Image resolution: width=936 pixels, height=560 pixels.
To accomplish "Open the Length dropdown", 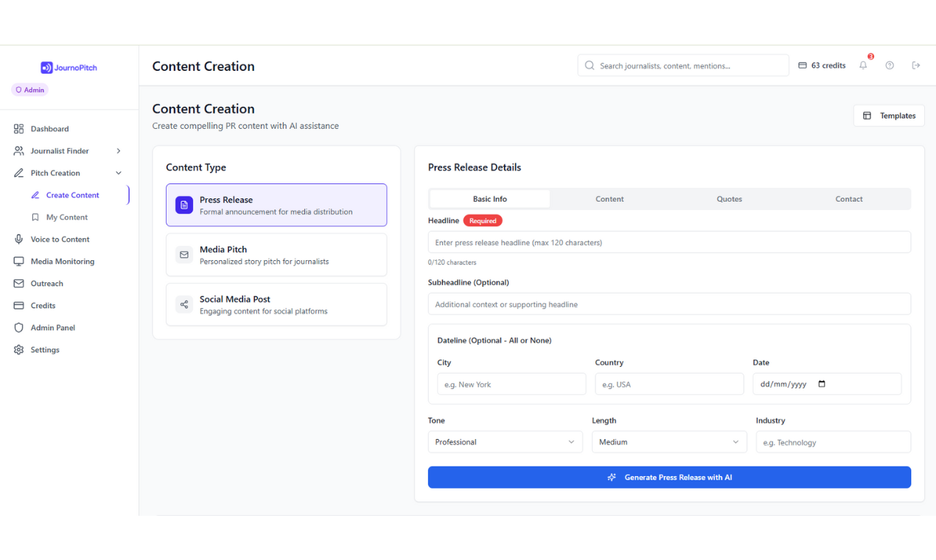I will click(x=668, y=442).
